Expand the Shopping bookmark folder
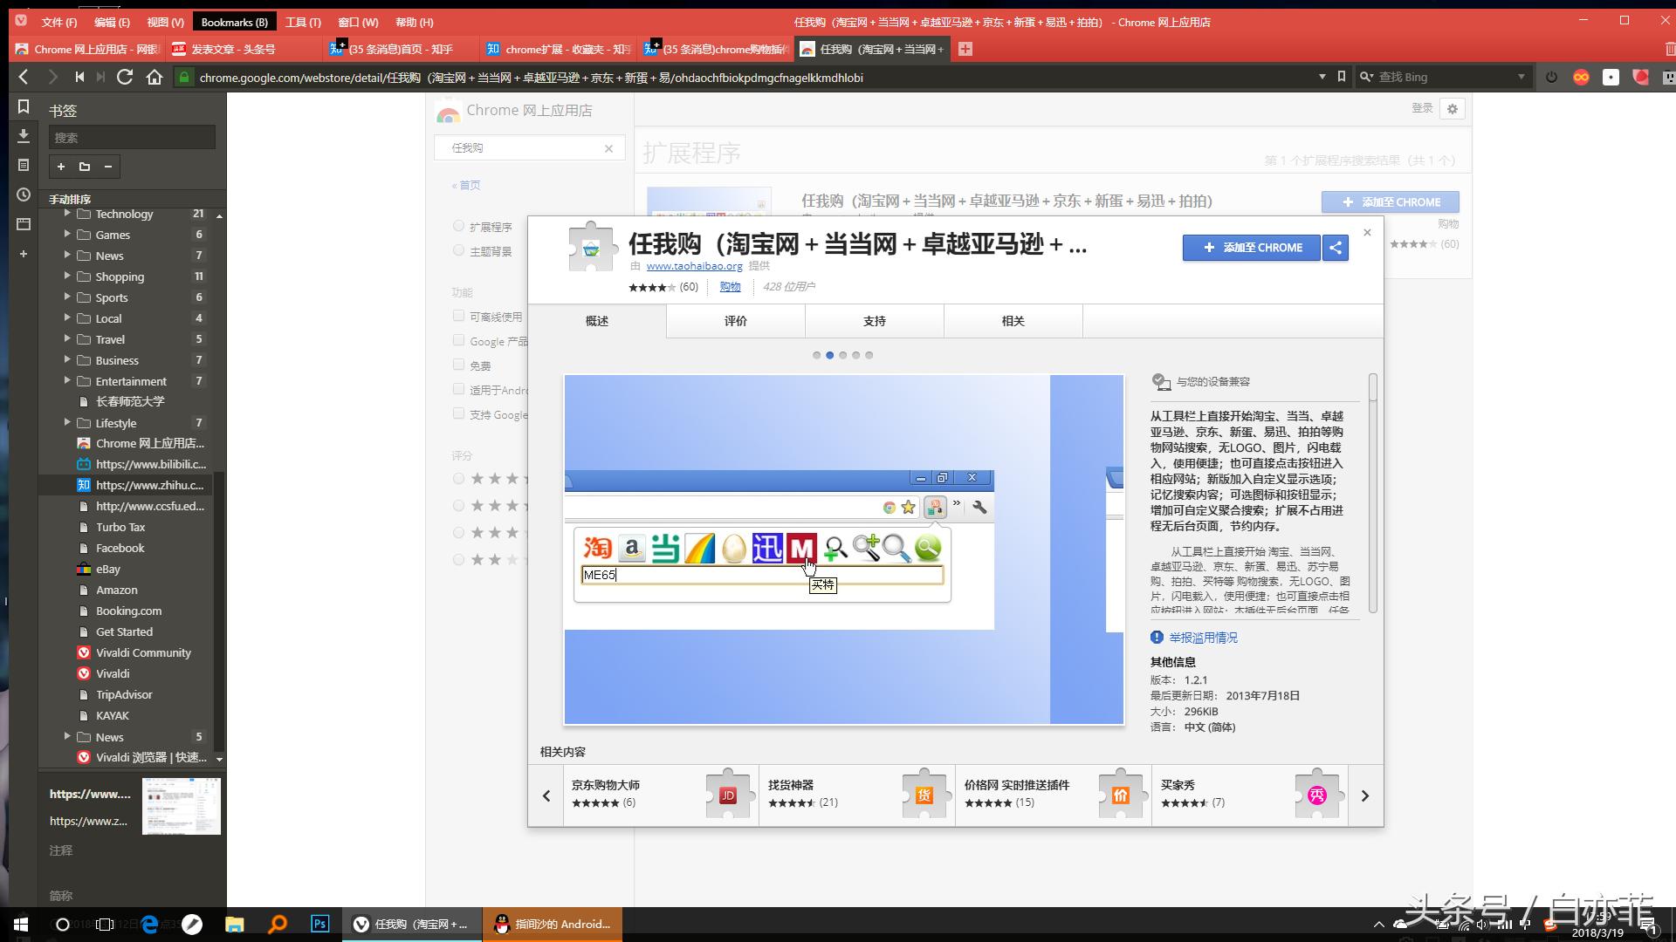The image size is (1676, 942). (68, 276)
